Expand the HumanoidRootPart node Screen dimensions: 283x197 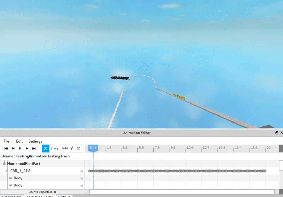[4, 164]
